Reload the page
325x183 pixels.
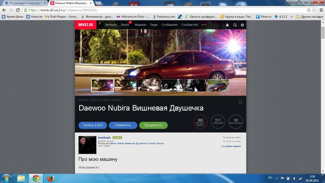18,10
